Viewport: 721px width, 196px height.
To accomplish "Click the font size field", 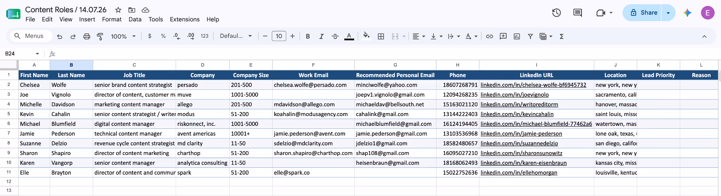I will [x=279, y=36].
